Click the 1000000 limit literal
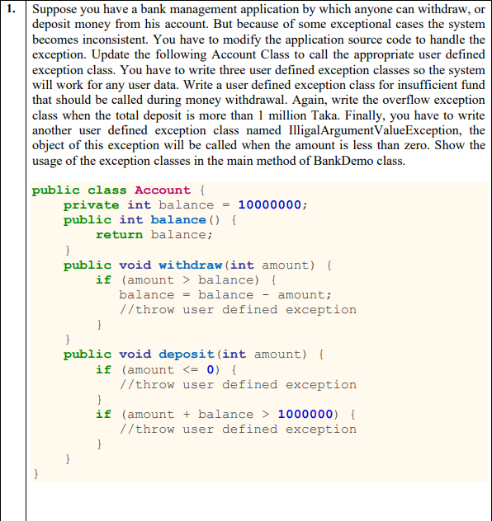Viewport: 492px width, 521px height. [x=305, y=414]
